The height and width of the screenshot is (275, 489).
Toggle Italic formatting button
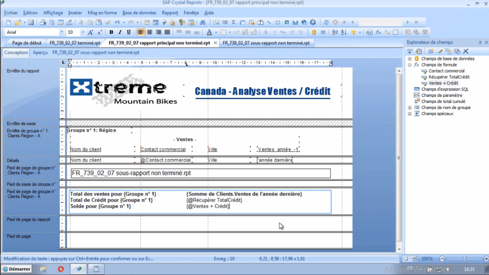[x=120, y=32]
